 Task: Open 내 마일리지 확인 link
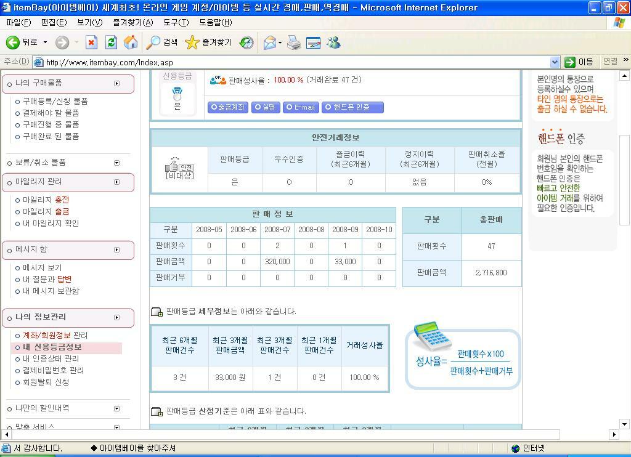click(x=51, y=224)
